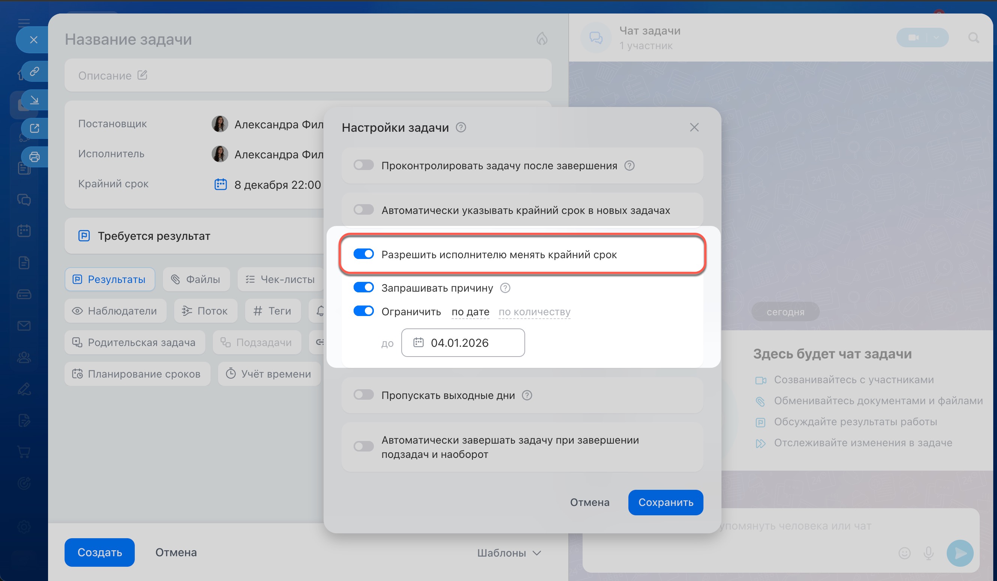Expand the Шаблоны dropdown
Viewport: 997px width, 581px height.
point(509,553)
